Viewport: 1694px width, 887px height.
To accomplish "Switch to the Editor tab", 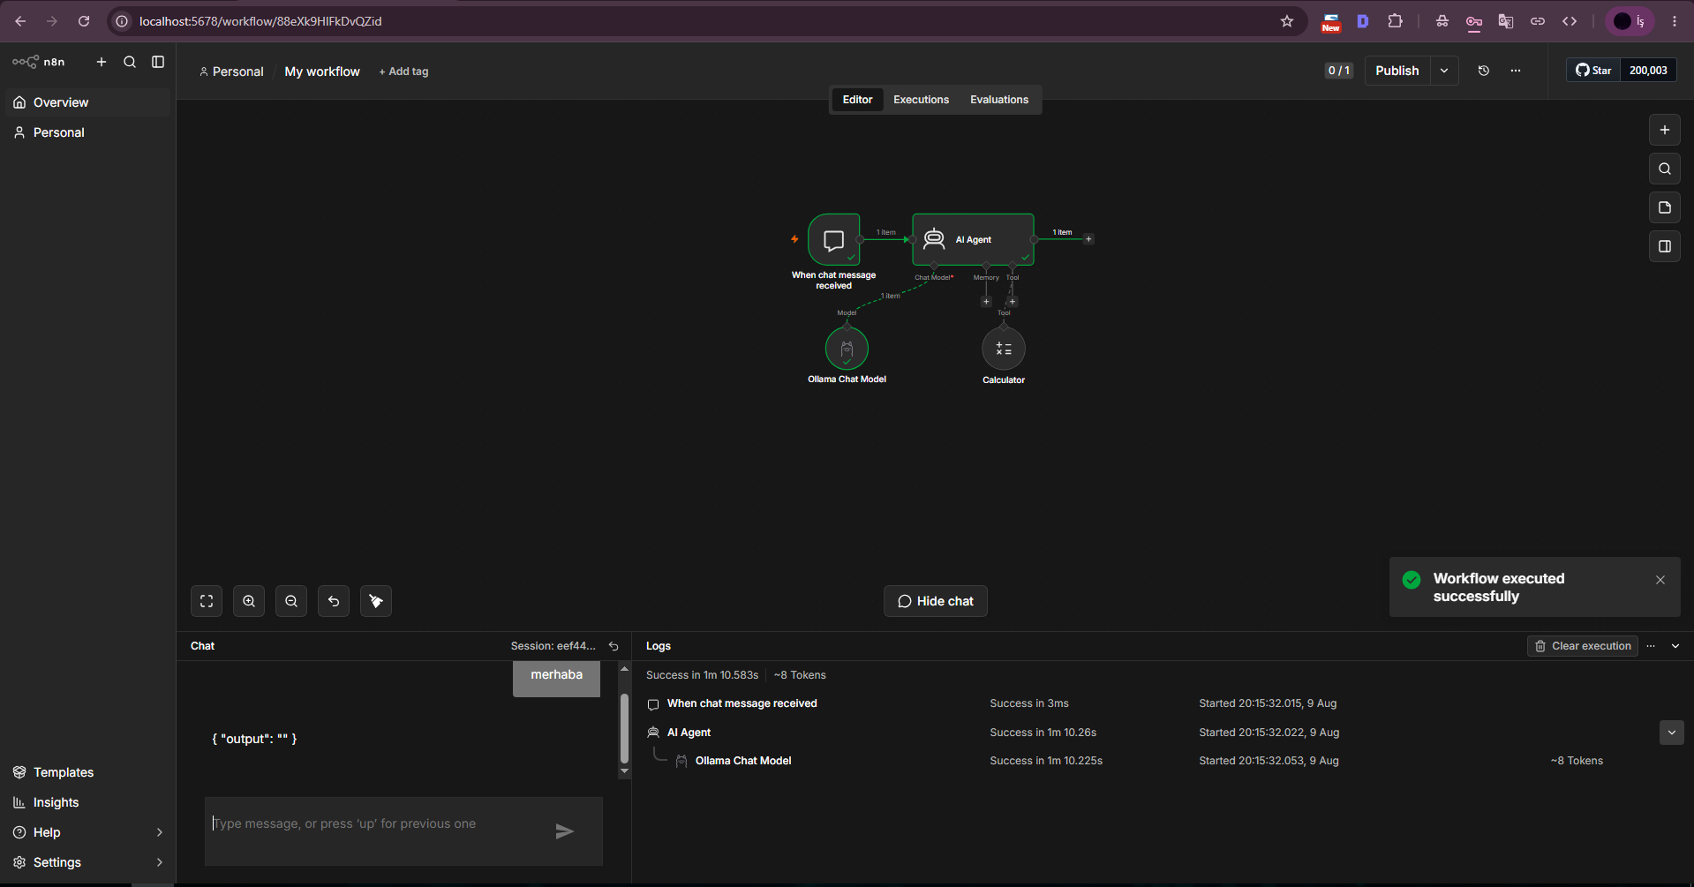I will tap(857, 100).
